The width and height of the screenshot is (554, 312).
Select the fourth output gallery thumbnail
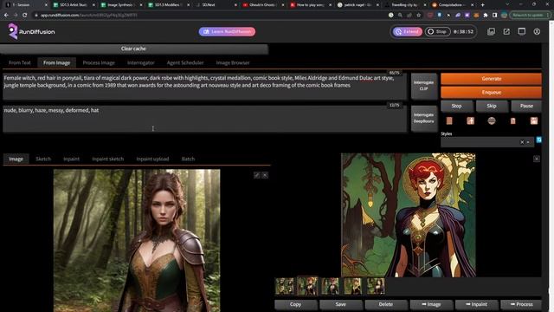pos(353,286)
